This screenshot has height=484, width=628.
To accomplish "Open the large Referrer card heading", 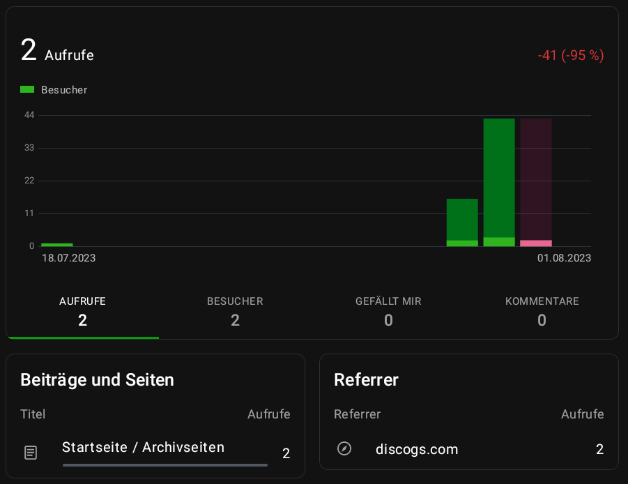I will click(x=366, y=379).
